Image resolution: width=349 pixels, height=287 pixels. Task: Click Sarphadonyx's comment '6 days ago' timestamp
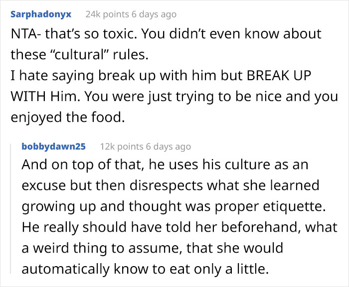pyautogui.click(x=154, y=14)
